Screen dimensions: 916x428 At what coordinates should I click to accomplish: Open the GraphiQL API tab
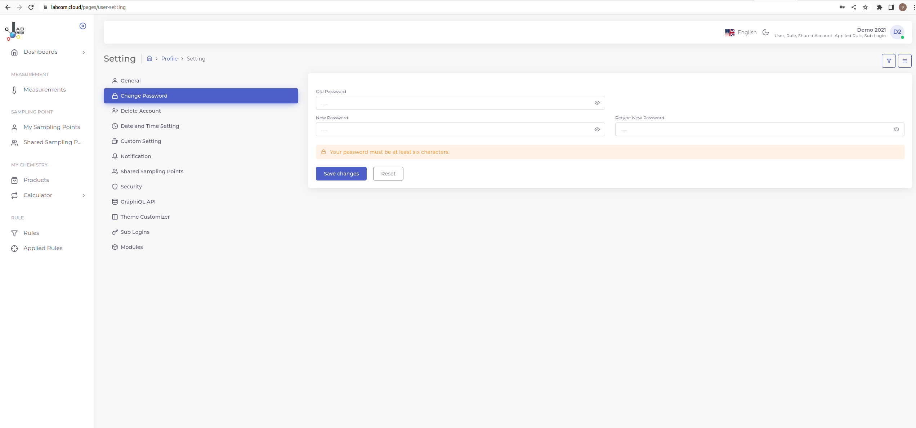(201, 202)
